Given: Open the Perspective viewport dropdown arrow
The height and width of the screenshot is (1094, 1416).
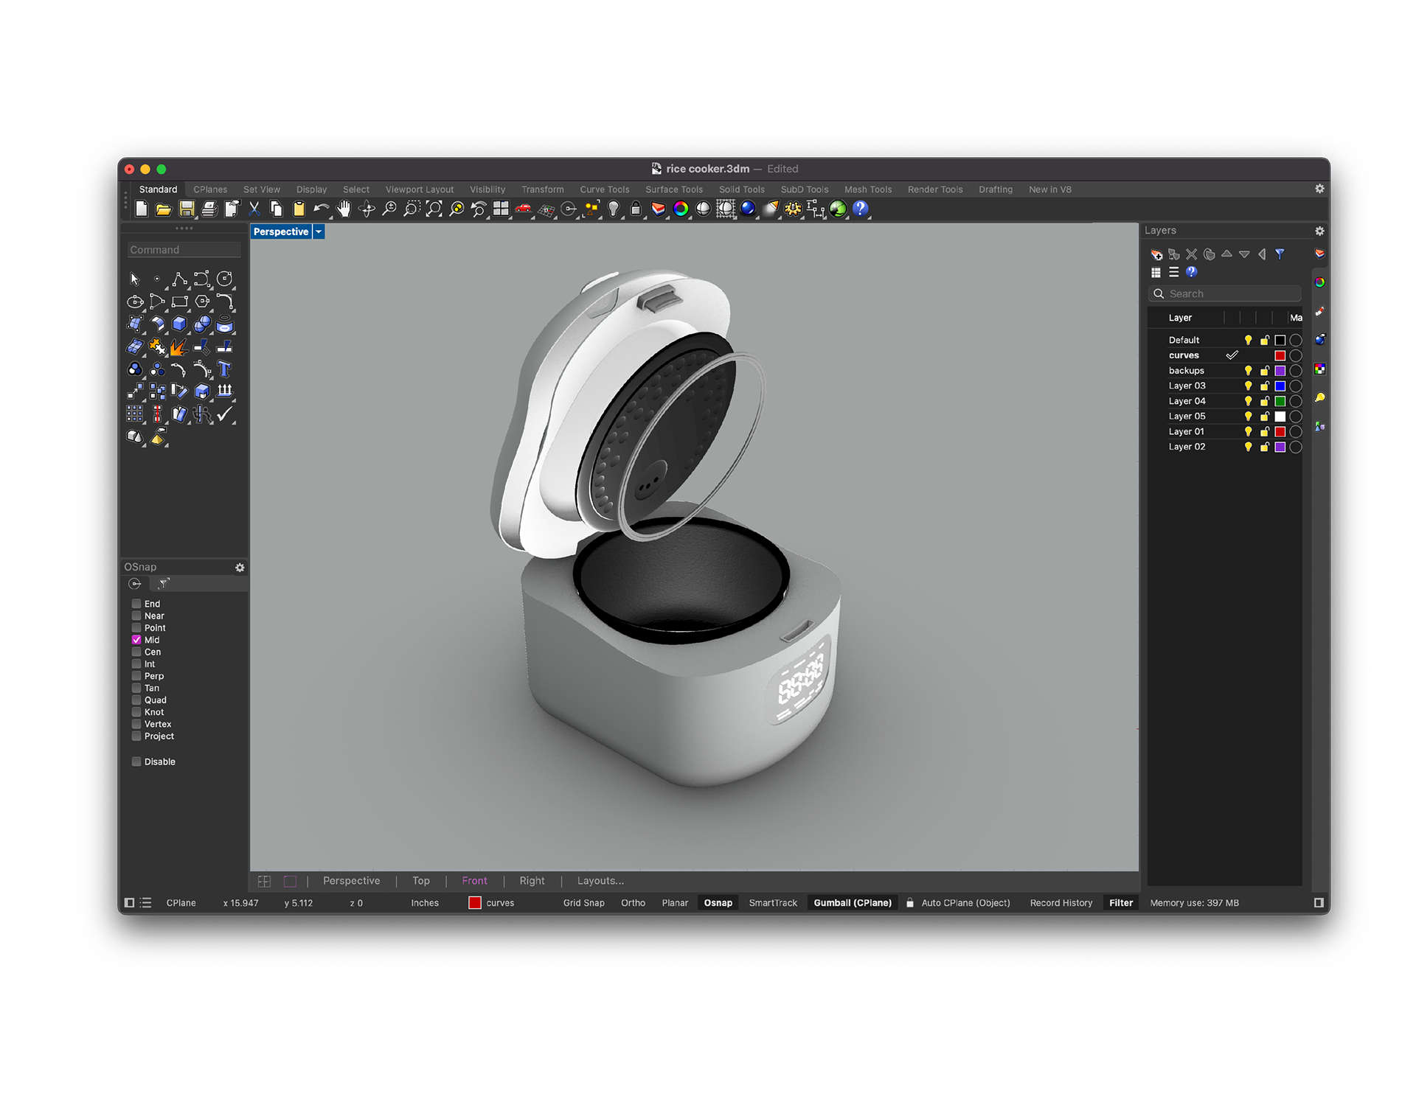Looking at the screenshot, I should click(319, 231).
